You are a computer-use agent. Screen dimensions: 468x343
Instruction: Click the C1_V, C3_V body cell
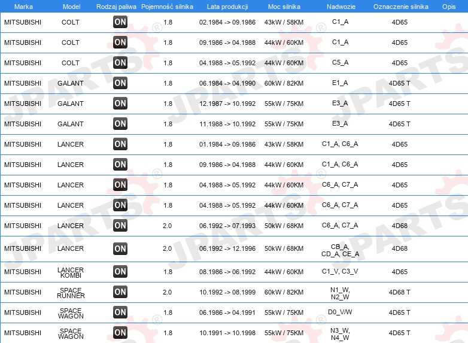pyautogui.click(x=340, y=271)
